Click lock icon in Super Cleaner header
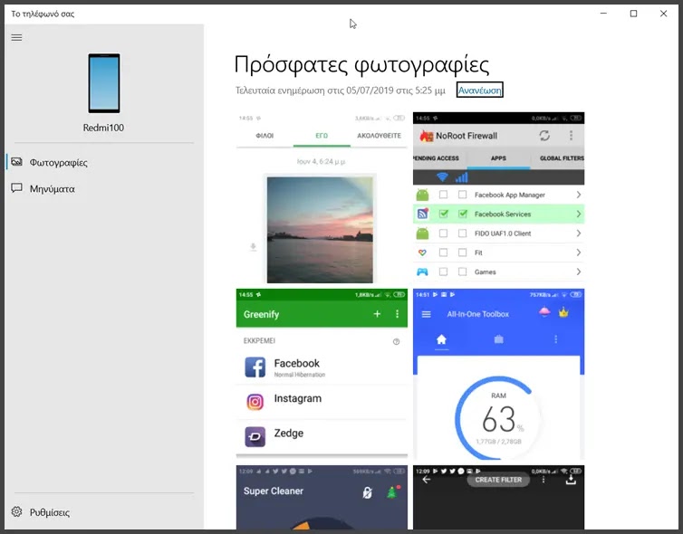Viewport: 683px width, 534px height. [x=367, y=492]
